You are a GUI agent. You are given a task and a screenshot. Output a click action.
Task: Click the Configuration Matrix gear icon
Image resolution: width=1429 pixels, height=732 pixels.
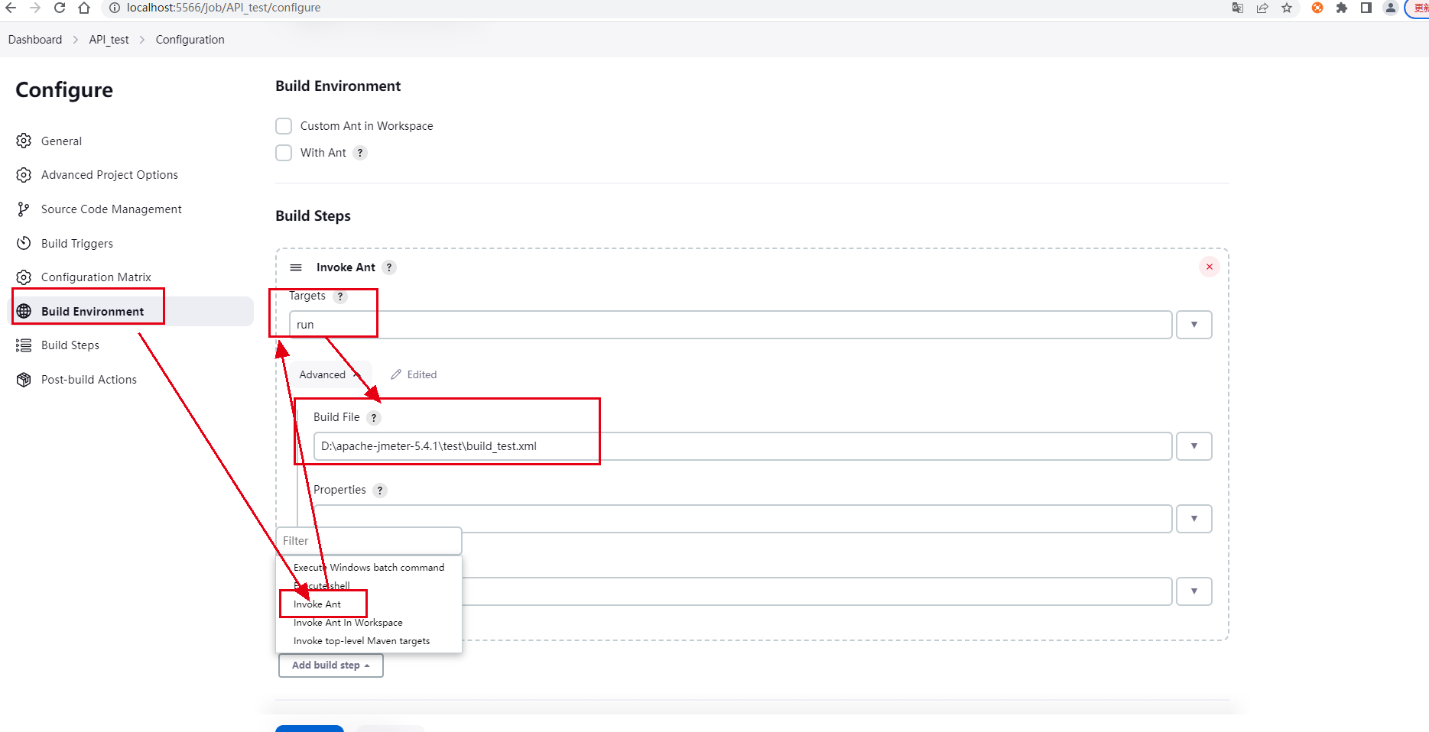tap(24, 277)
